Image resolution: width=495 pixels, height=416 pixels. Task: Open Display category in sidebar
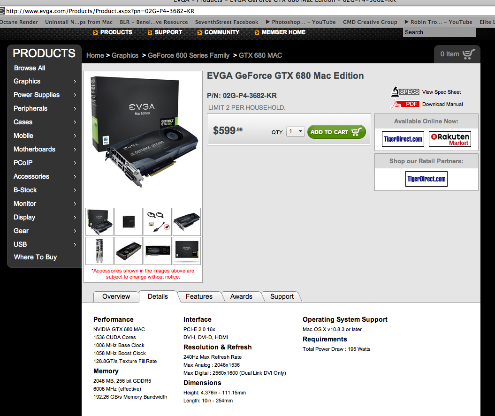[24, 217]
